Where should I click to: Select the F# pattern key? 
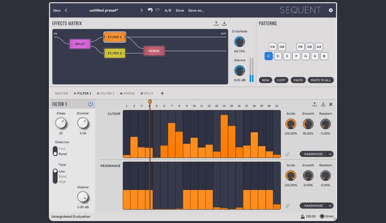301,47
